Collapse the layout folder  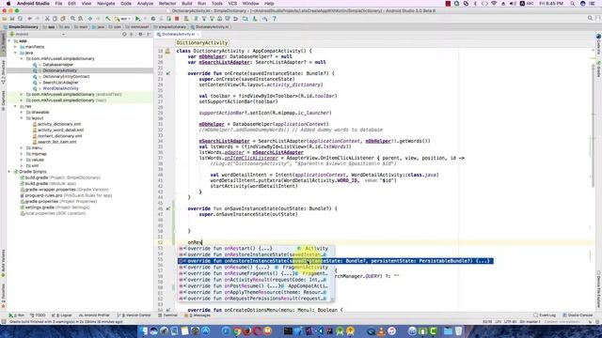point(22,118)
